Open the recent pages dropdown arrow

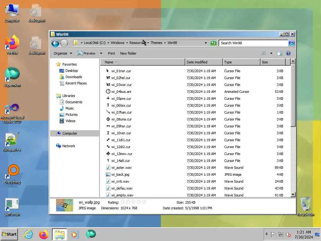click(x=70, y=43)
